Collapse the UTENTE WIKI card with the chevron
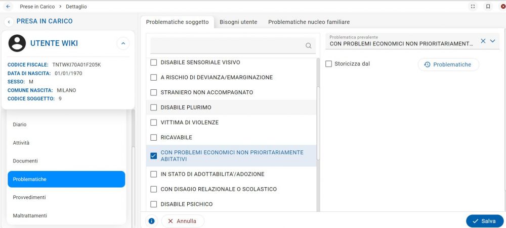The image size is (506, 228). (x=123, y=43)
